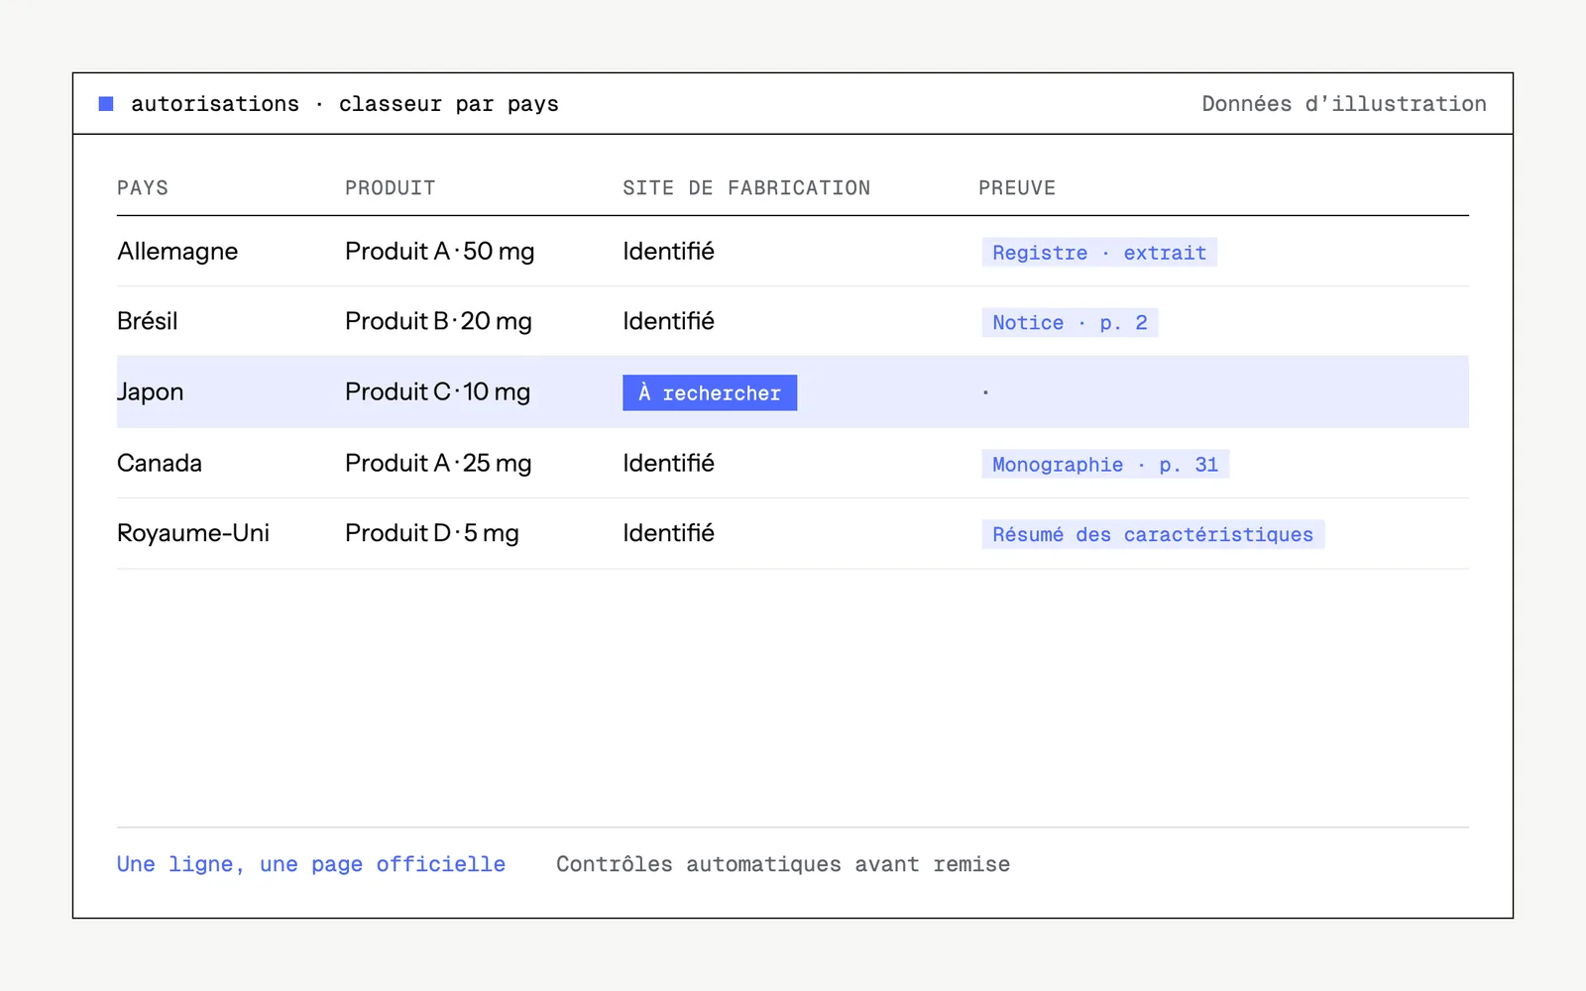This screenshot has height=991, width=1586.
Task: Click the 'autorisations · classeur par pays' title
Action: [345, 104]
